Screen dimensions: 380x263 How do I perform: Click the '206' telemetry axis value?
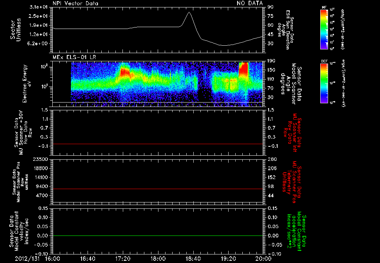(x=271, y=168)
